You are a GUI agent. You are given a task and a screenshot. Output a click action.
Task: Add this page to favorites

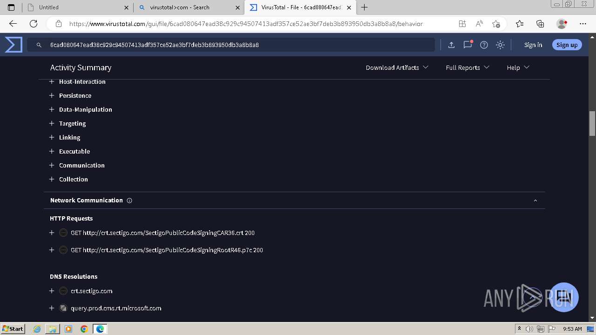pos(496,24)
